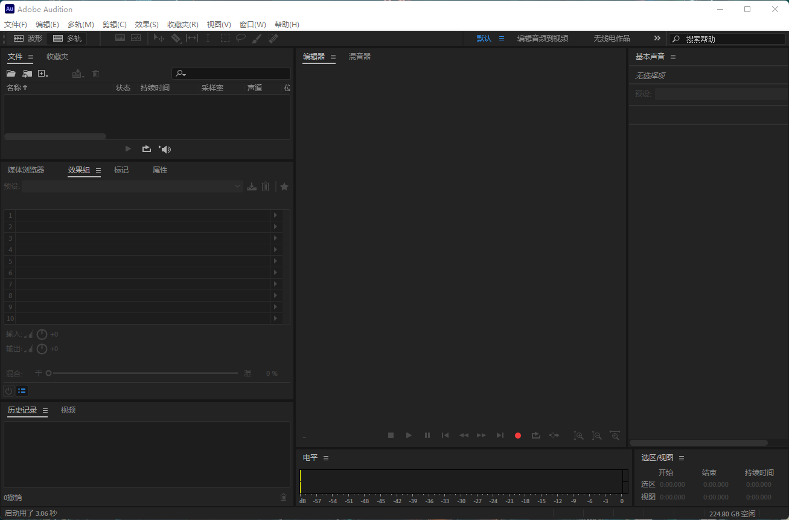The height and width of the screenshot is (520, 789).
Task: Click the Rewind transport button
Action: (x=464, y=435)
